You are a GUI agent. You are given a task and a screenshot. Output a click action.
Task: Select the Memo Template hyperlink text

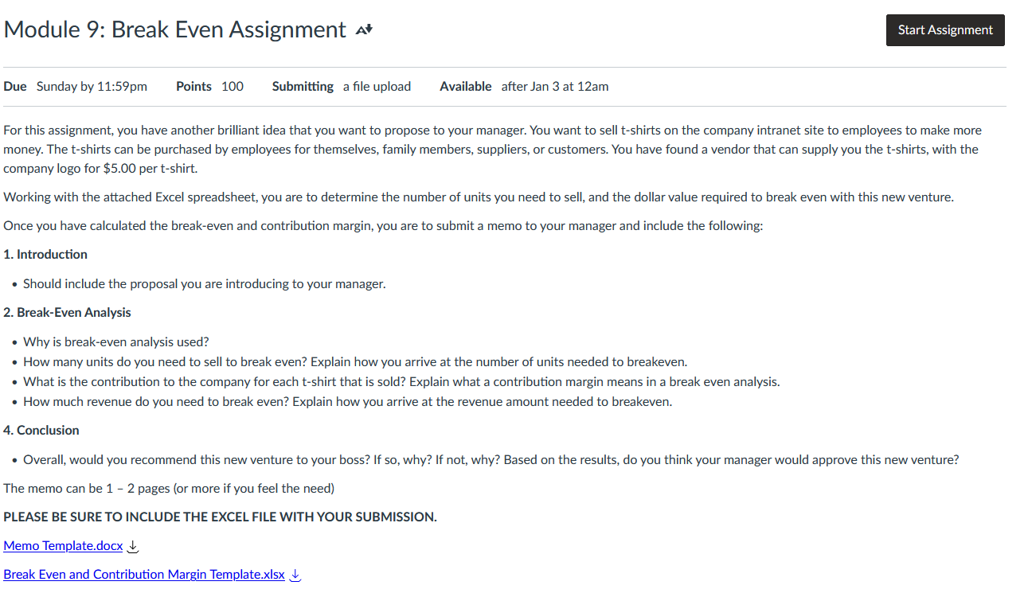coord(63,545)
